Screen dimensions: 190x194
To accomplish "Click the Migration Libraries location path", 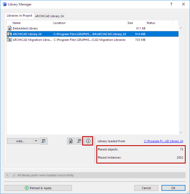I will pyautogui.click(x=90, y=40).
